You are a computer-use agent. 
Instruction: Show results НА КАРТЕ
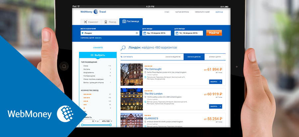(98, 48)
